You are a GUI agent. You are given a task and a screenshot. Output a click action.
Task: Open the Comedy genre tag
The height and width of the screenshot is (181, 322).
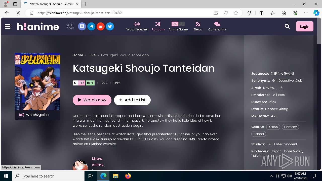point(290,127)
